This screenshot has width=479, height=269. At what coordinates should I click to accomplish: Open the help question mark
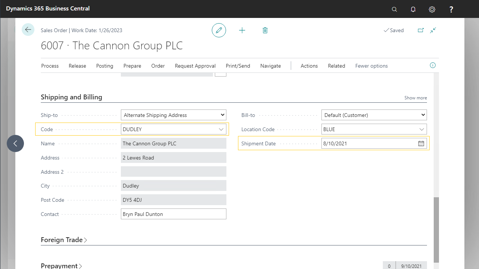point(451,9)
